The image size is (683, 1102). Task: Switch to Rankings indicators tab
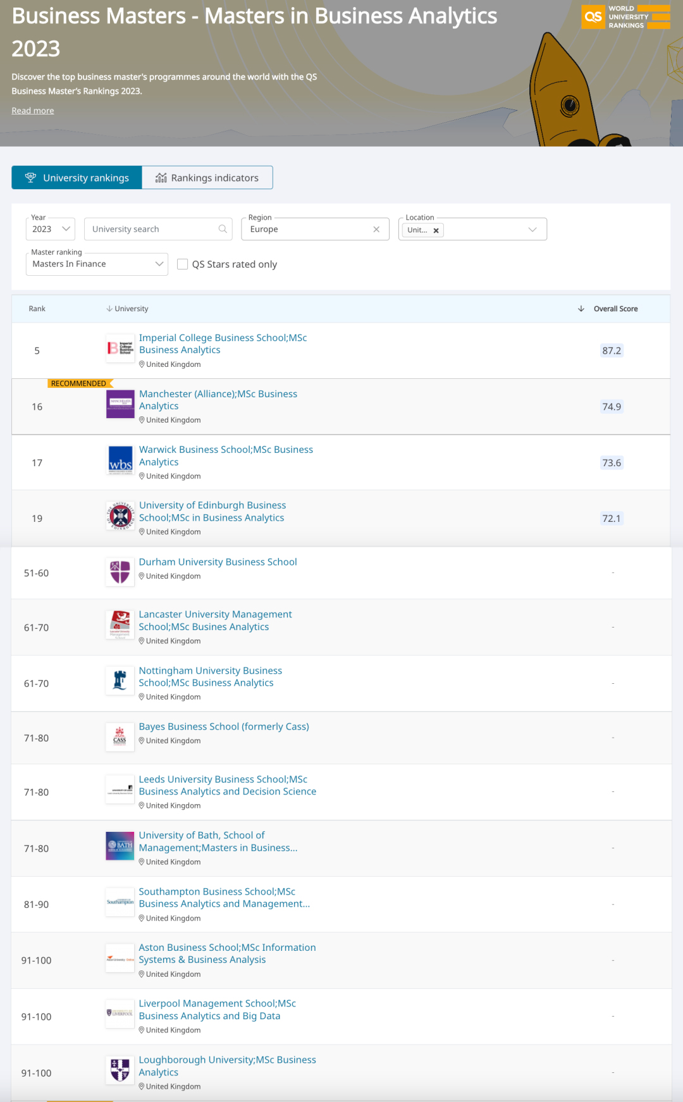[207, 178]
